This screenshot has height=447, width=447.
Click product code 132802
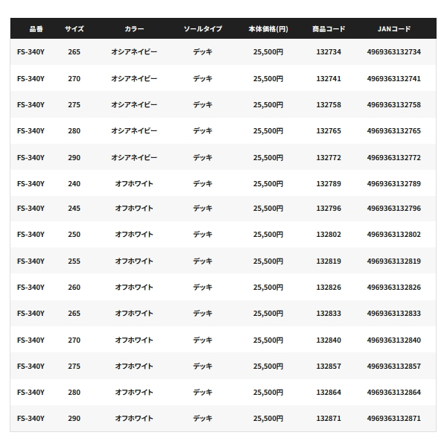coord(329,235)
